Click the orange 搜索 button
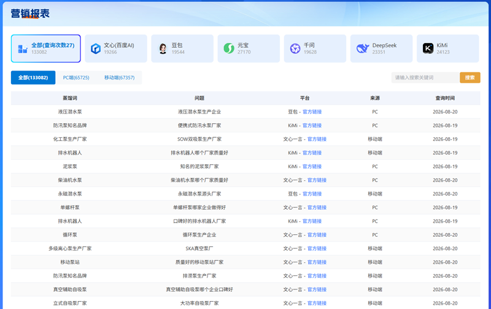Image resolution: width=491 pixels, height=309 pixels. (470, 78)
